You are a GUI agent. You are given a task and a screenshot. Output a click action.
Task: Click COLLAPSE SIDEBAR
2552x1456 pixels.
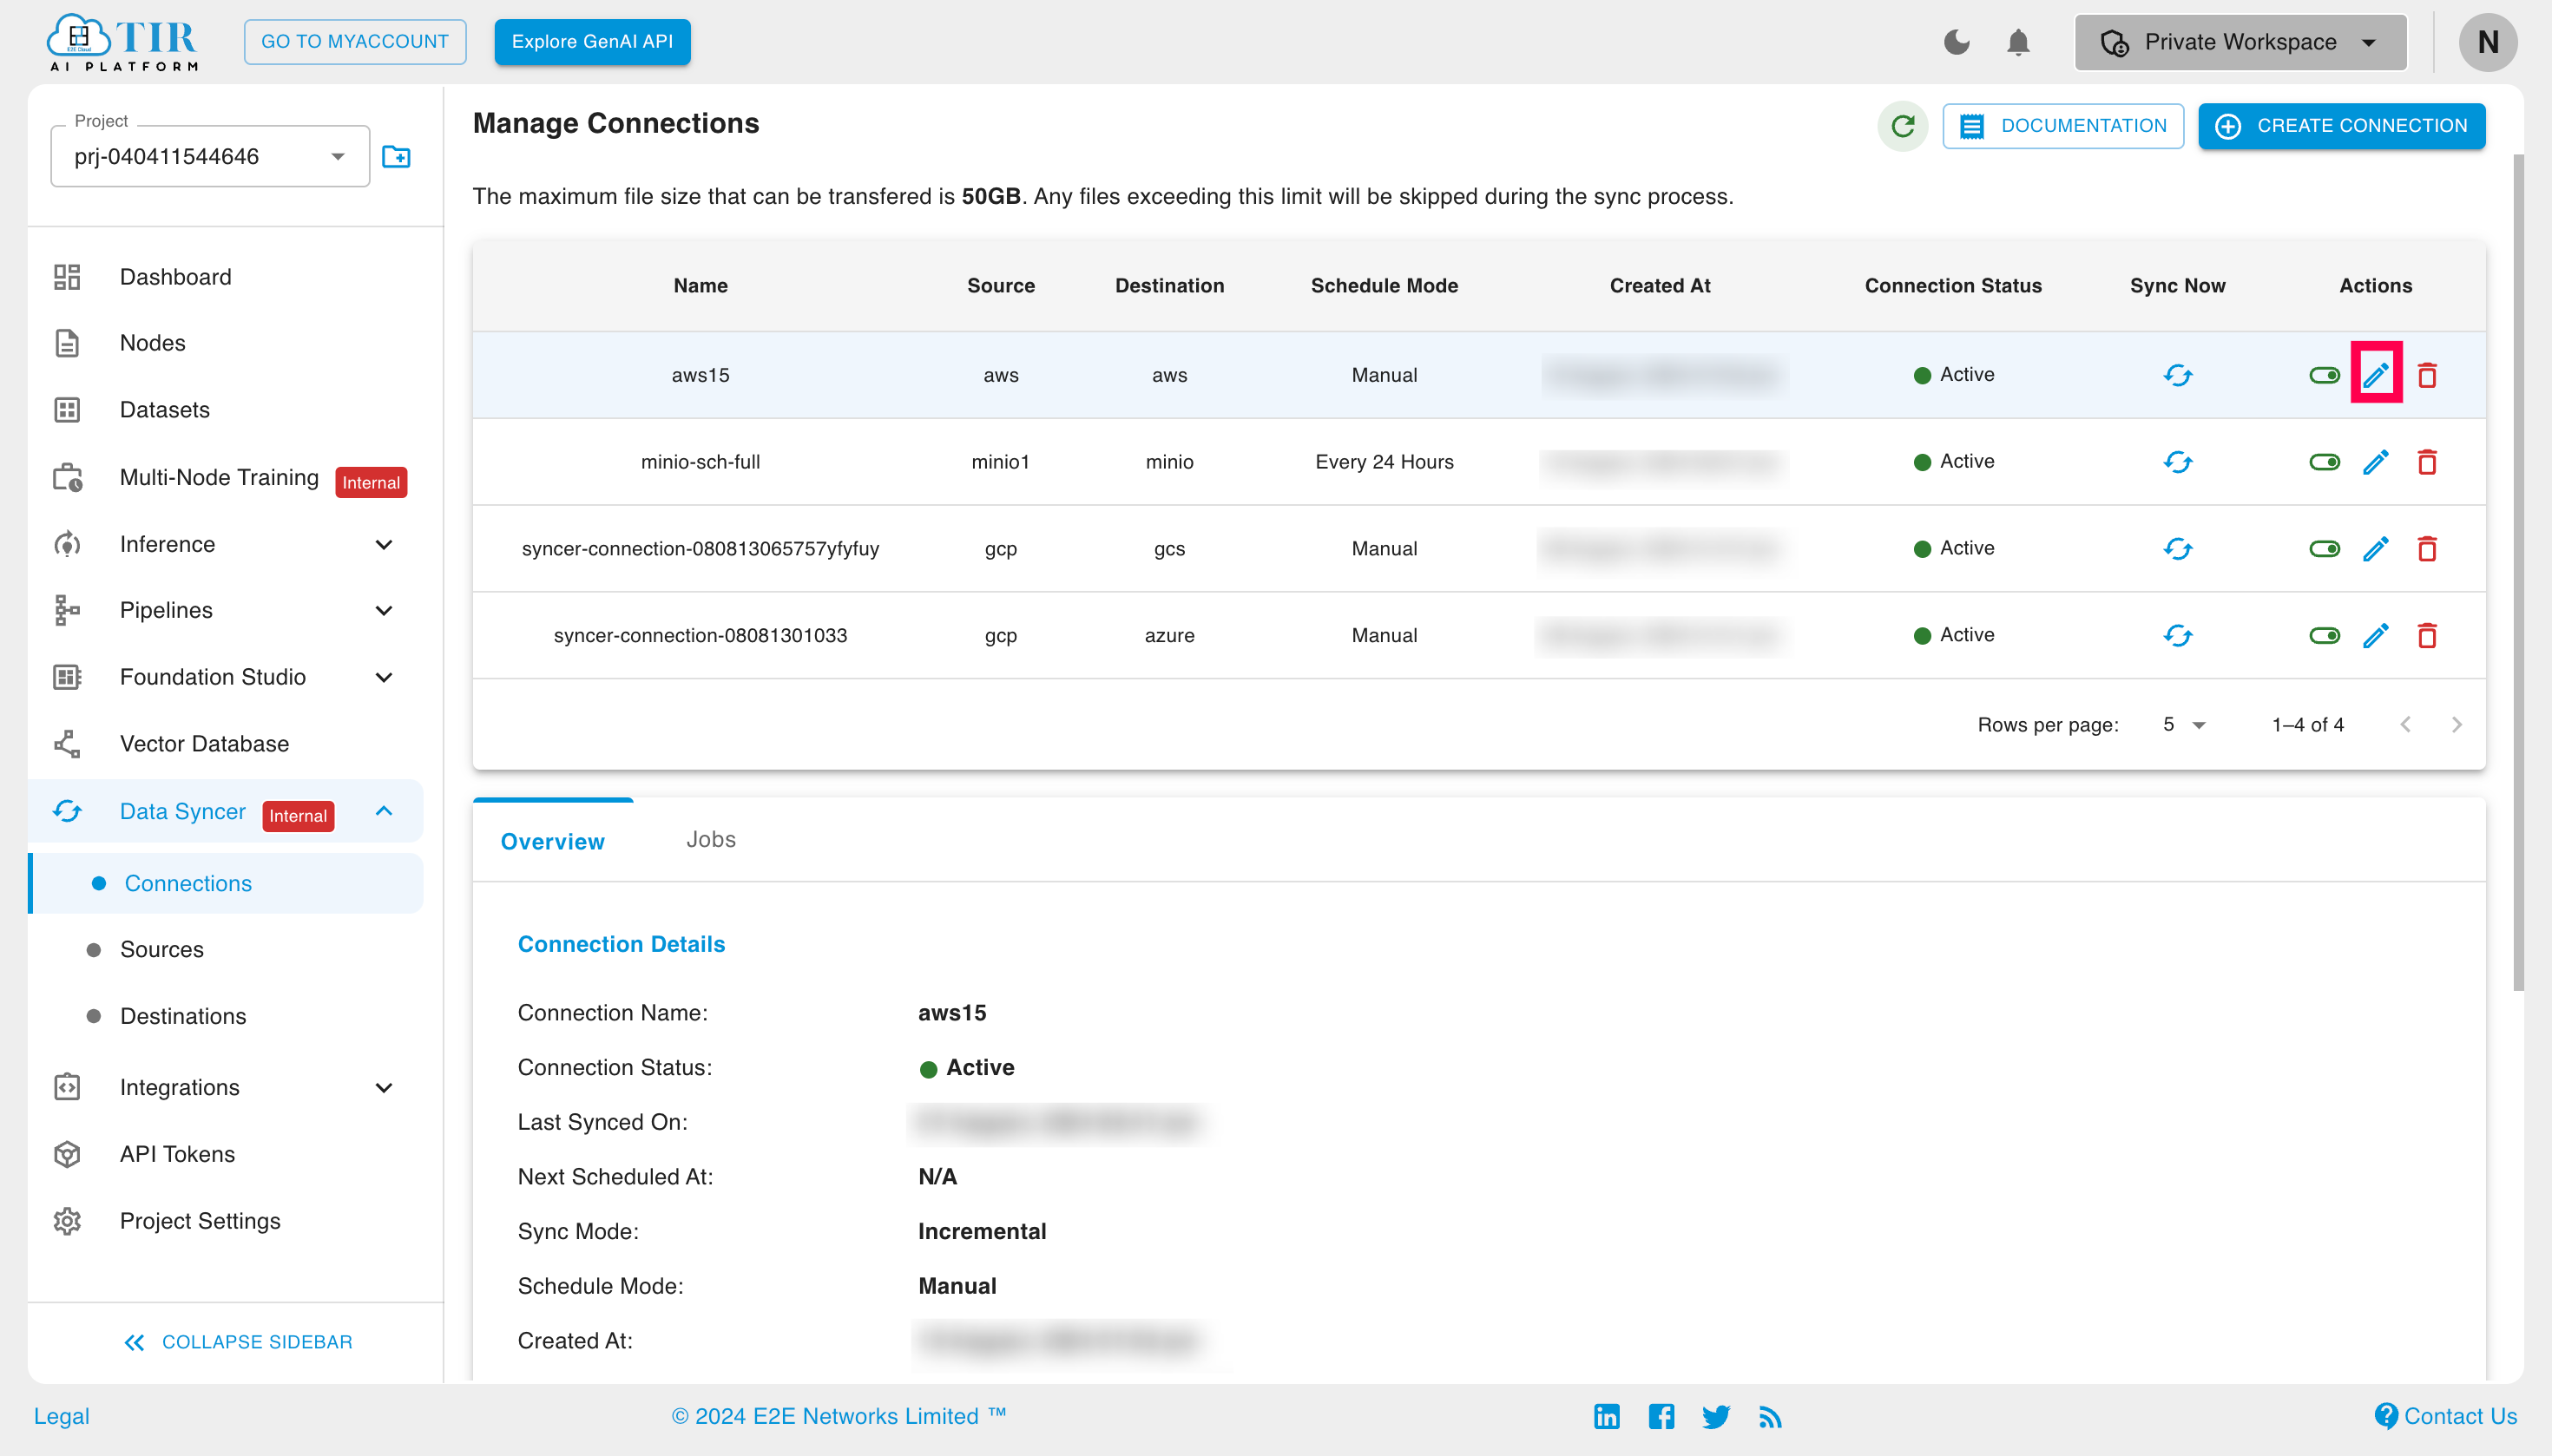(237, 1342)
